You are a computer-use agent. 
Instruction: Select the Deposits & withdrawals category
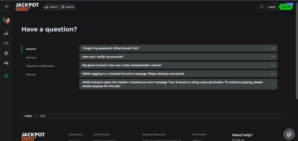coord(40,66)
